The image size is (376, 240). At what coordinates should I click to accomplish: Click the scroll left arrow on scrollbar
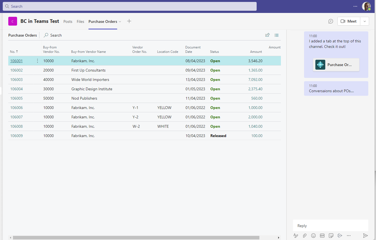10,238
